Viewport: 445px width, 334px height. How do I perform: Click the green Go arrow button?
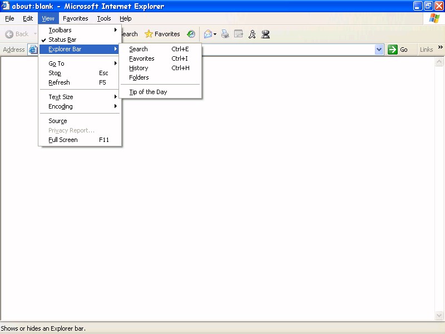click(393, 50)
